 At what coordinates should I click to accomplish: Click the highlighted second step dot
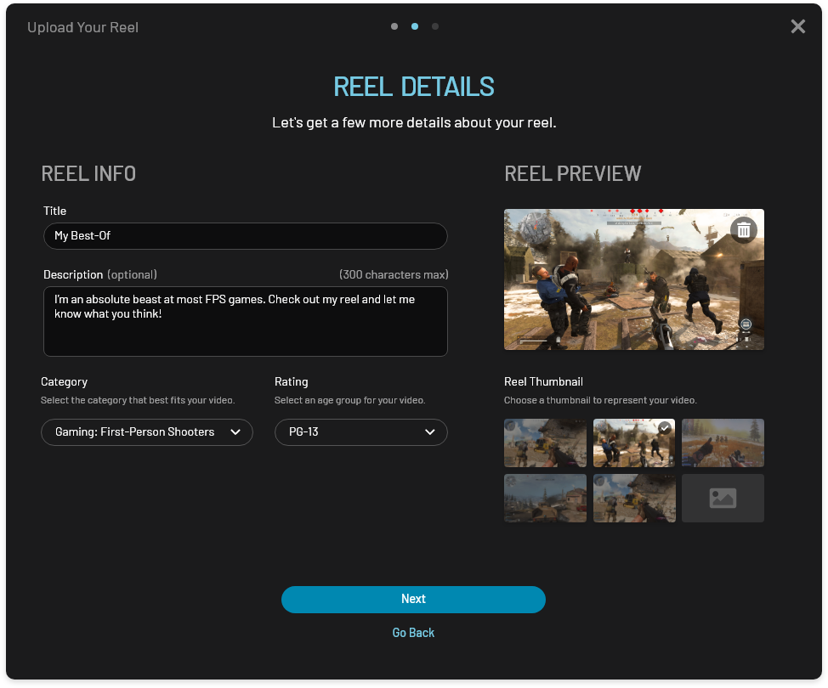[x=415, y=26]
